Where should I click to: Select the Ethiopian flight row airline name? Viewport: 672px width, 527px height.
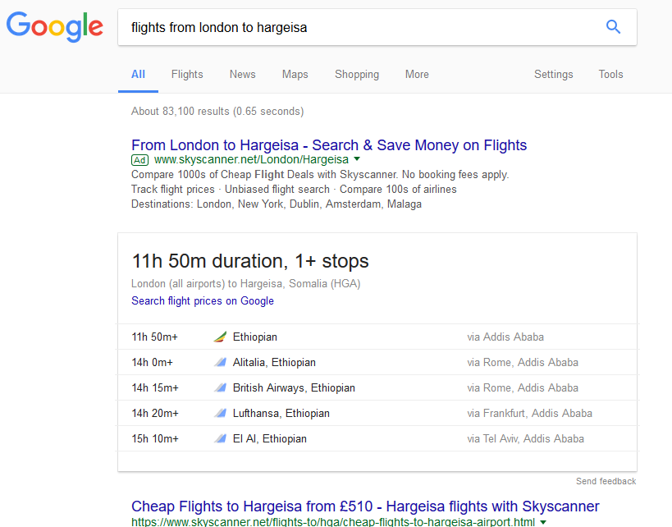(254, 337)
